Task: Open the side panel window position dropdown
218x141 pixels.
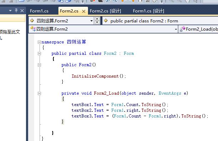Action: pyautogui.click(x=10, y=11)
